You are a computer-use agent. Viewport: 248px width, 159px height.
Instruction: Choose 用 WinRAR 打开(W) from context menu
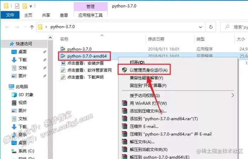tap(148, 103)
